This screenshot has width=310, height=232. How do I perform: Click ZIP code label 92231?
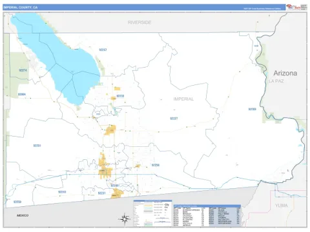pyautogui.click(x=101, y=193)
